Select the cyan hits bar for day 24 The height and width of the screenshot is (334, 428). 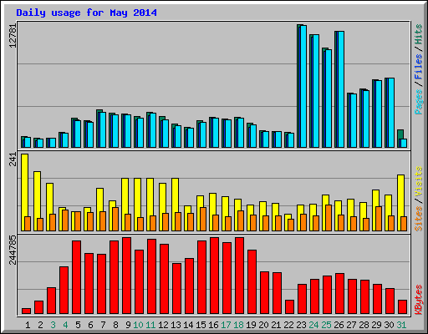coord(316,91)
